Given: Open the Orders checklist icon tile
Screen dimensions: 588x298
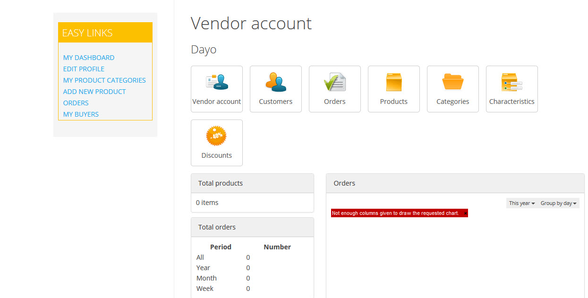Looking at the screenshot, I should (335, 89).
